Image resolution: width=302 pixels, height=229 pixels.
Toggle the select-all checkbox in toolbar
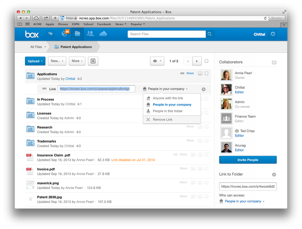tap(207, 61)
